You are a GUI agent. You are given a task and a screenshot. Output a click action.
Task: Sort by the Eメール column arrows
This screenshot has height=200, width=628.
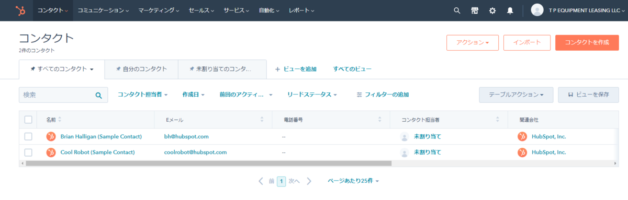click(262, 120)
